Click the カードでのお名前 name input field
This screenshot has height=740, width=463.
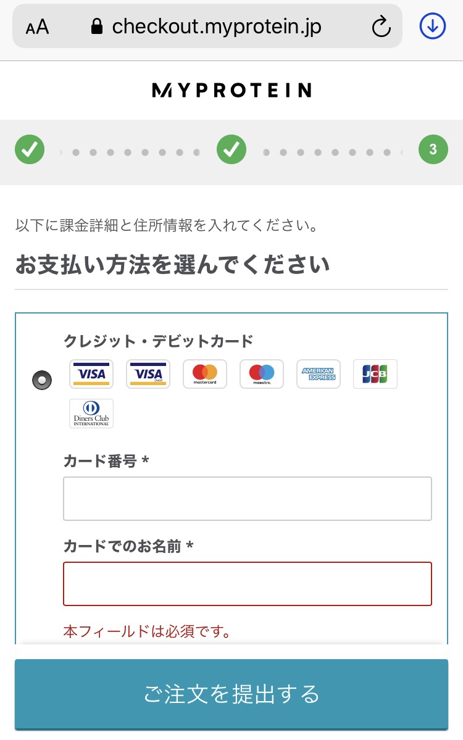(x=247, y=584)
